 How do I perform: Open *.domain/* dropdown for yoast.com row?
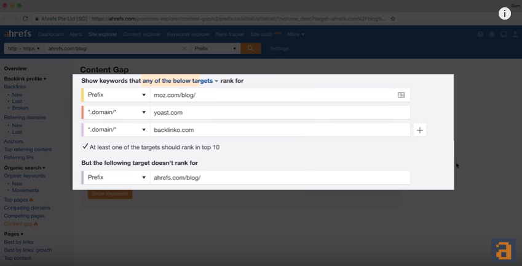click(117, 112)
